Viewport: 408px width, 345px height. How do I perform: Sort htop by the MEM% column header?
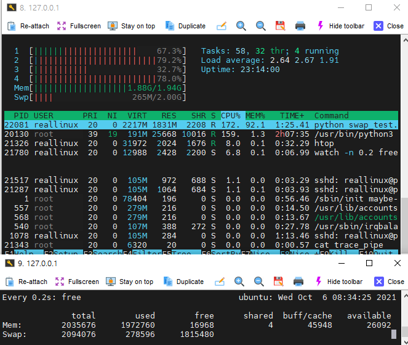255,115
